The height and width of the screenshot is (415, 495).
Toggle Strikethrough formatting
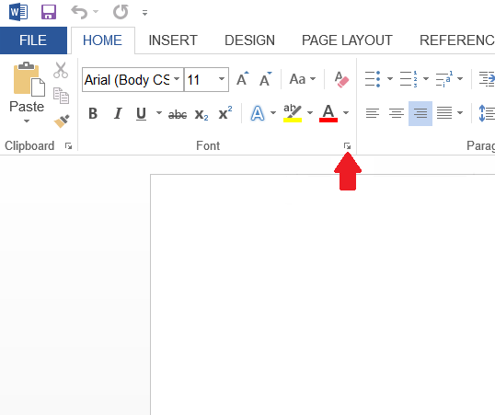[x=178, y=114]
